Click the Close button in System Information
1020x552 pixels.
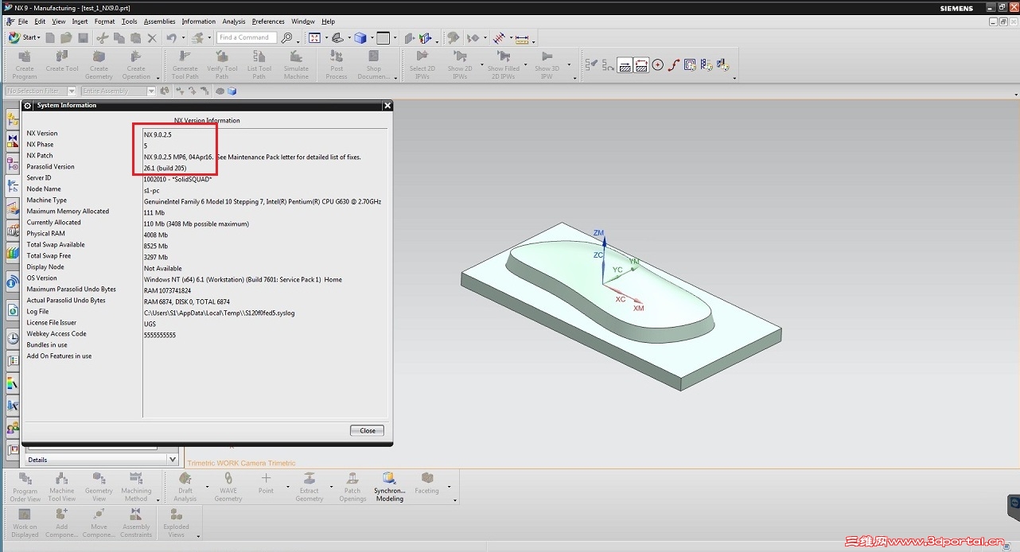point(368,430)
